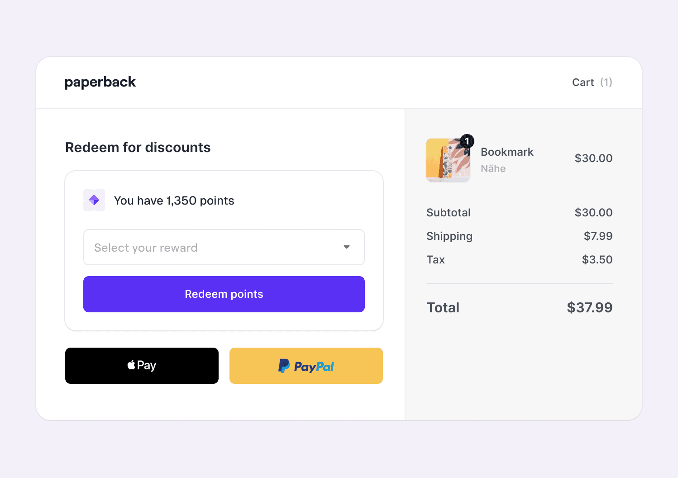The height and width of the screenshot is (478, 678).
Task: Click the Nähe variant label
Action: (493, 169)
